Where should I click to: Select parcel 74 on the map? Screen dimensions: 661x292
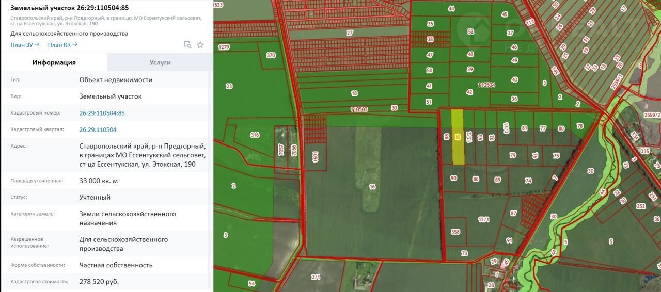[528, 181]
